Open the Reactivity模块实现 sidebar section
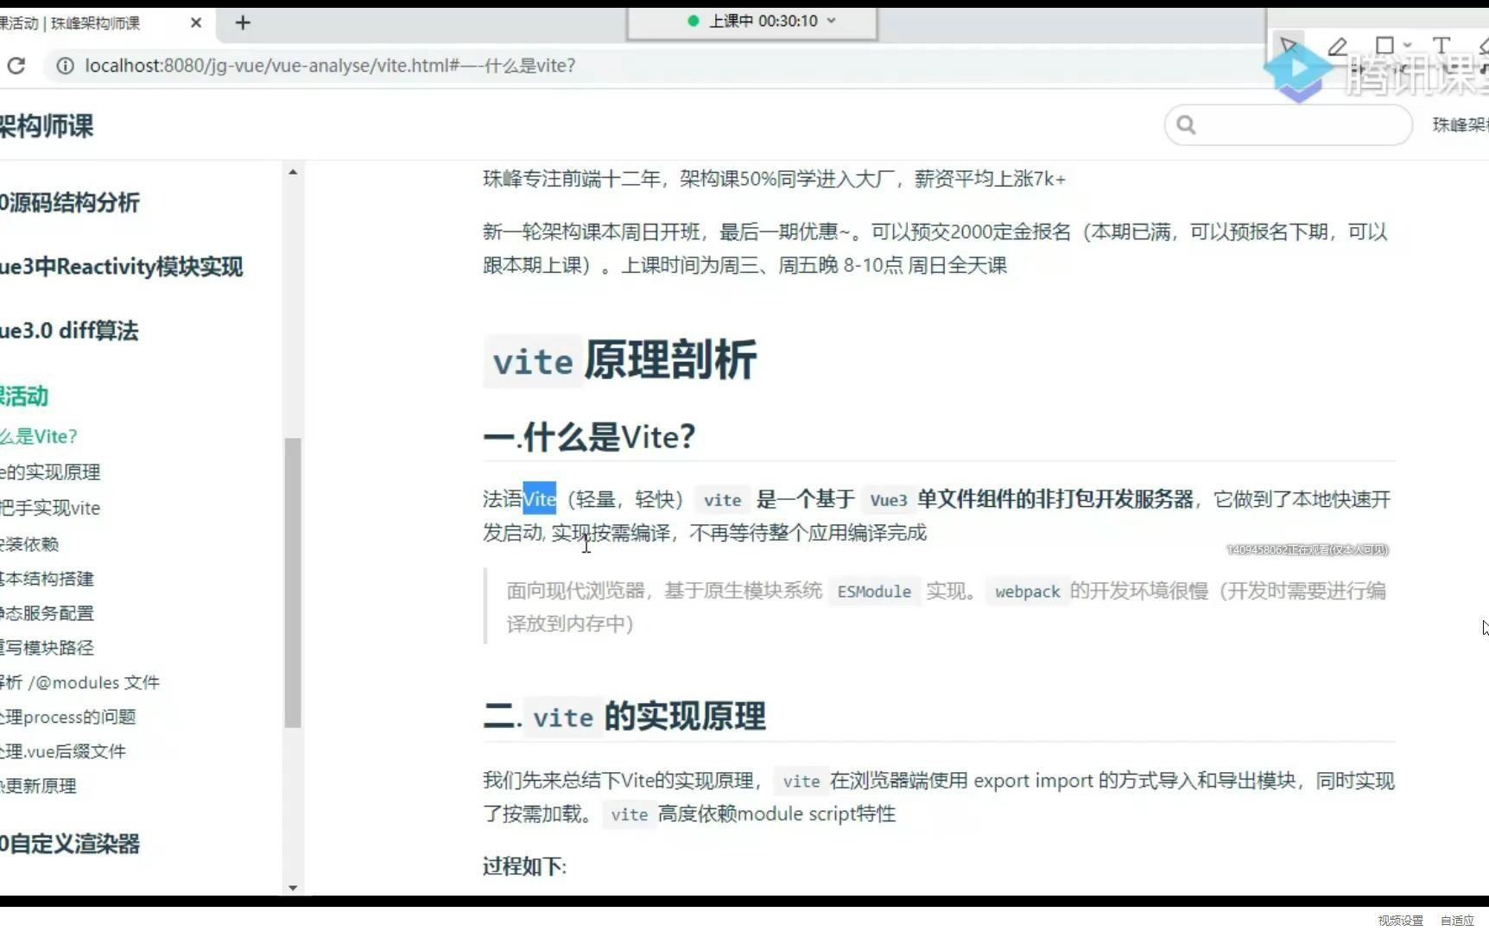Image resolution: width=1489 pixels, height=931 pixels. 121,267
